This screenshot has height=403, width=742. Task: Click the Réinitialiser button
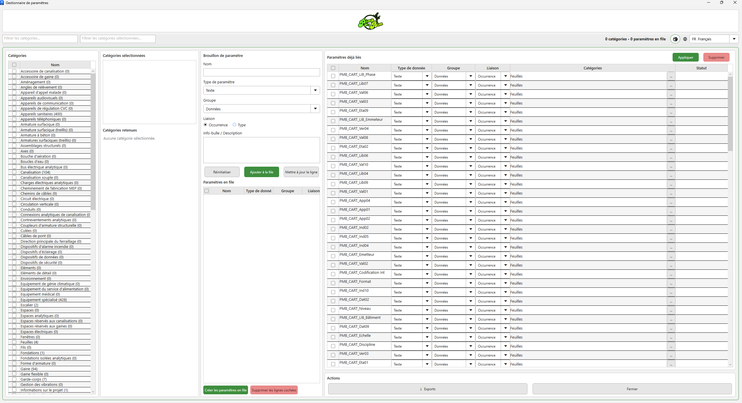222,172
